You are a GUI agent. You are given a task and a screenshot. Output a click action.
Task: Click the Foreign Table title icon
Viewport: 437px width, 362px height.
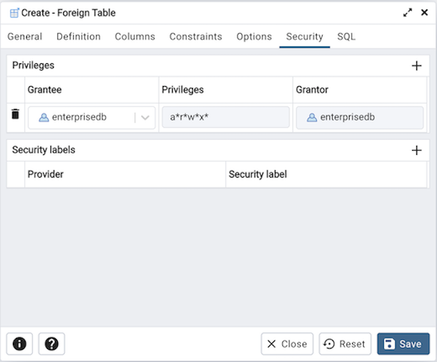14,13
